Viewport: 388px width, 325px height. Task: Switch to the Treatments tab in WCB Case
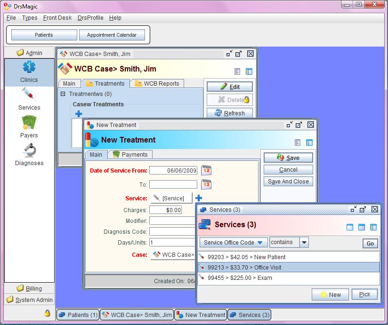point(105,84)
